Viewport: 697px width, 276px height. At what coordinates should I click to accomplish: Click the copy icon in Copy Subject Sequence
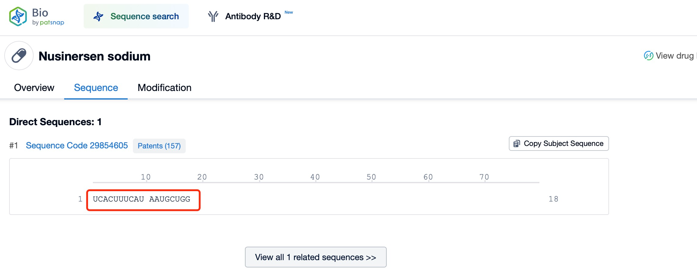(516, 143)
